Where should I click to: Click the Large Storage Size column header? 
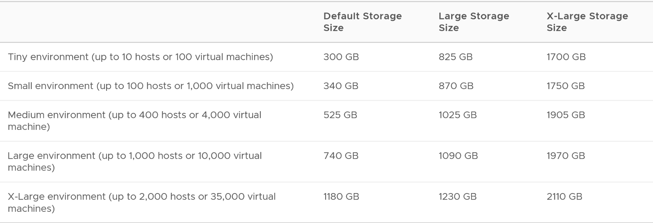coord(474,22)
